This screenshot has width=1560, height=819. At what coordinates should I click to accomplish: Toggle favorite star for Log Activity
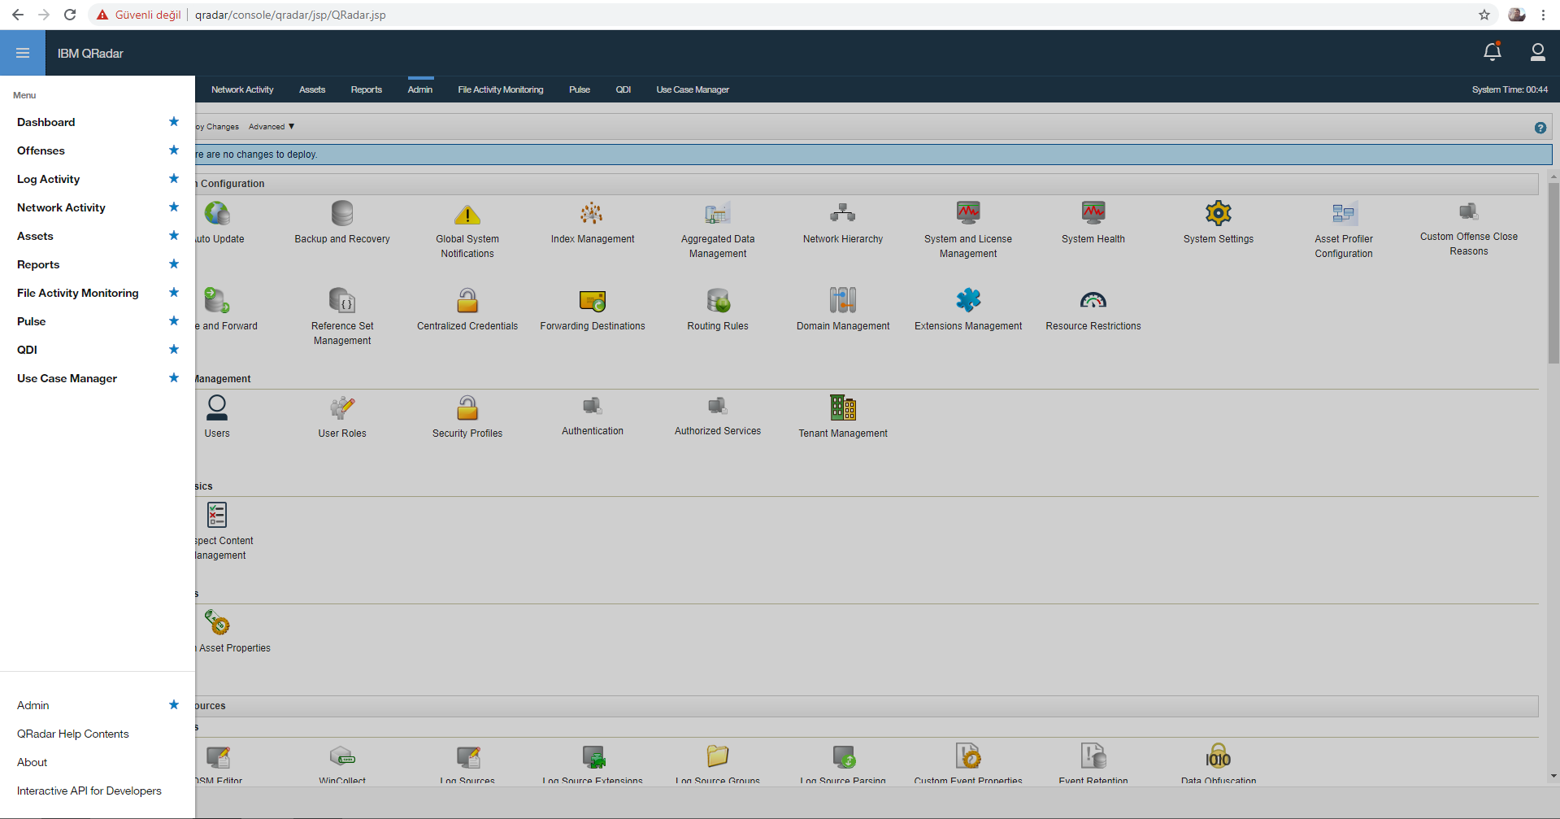(173, 179)
